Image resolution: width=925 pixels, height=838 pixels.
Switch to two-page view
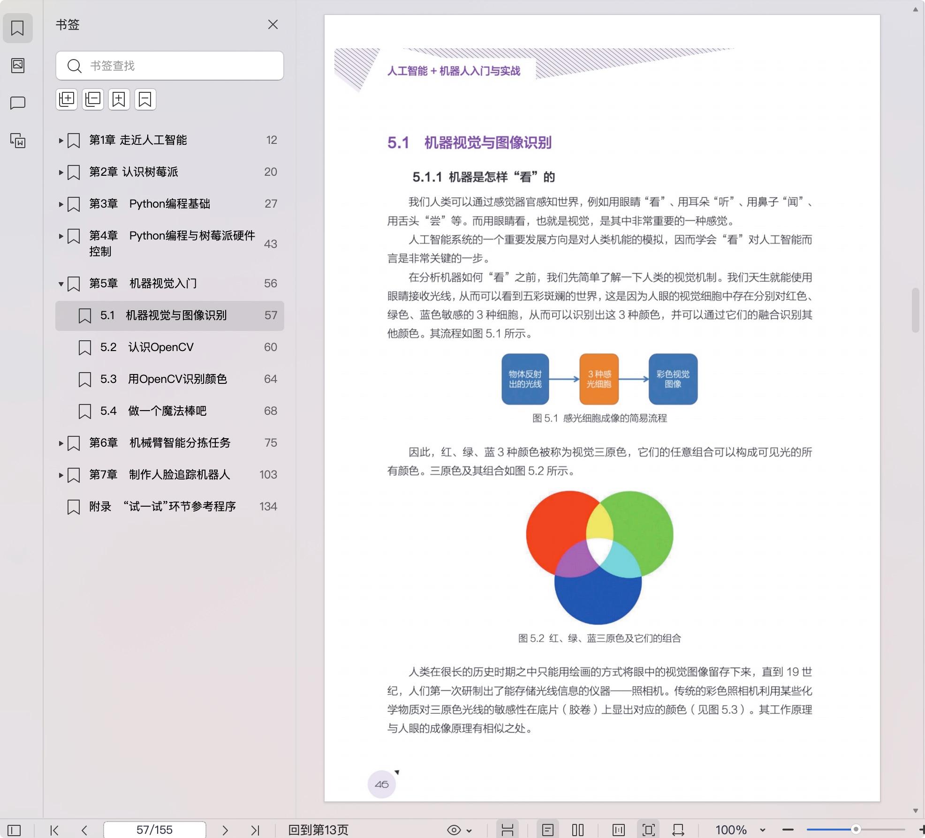(578, 830)
